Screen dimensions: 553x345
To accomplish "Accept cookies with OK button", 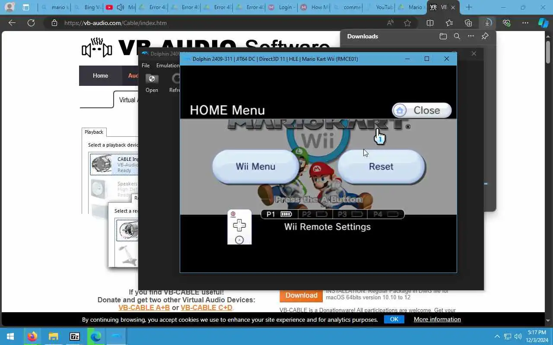I will (394, 319).
